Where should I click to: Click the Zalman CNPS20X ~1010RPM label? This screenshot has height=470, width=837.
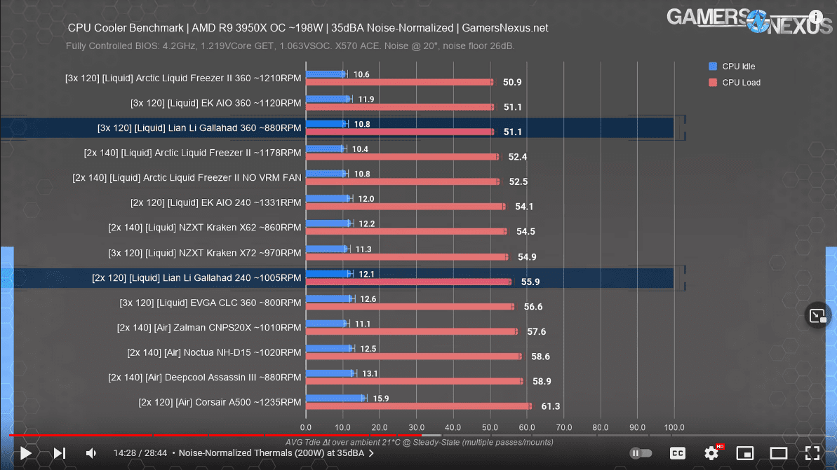point(208,328)
